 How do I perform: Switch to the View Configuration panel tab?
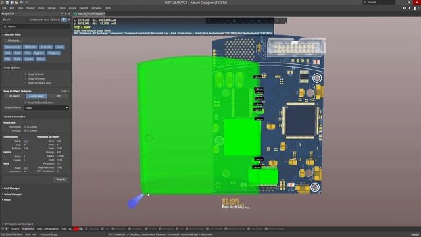(47, 229)
